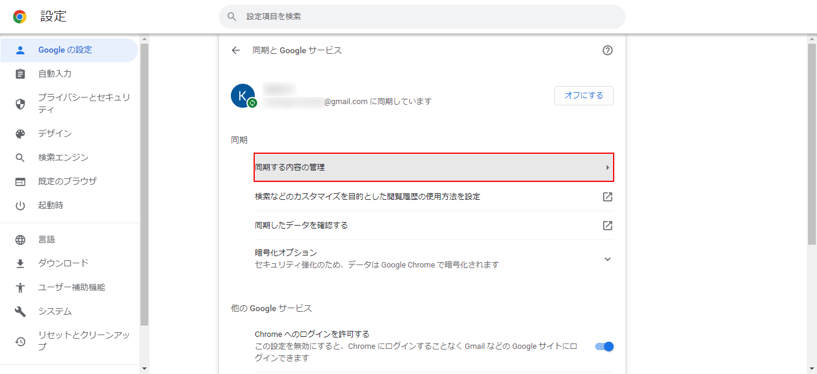Open the help question mark icon
This screenshot has height=374, width=817.
[x=608, y=50]
